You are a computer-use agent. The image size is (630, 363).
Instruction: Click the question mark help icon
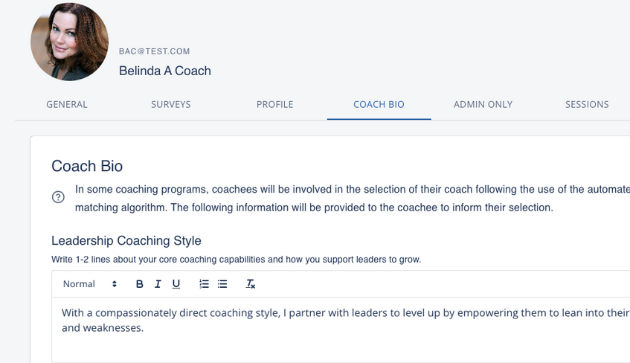coord(58,197)
